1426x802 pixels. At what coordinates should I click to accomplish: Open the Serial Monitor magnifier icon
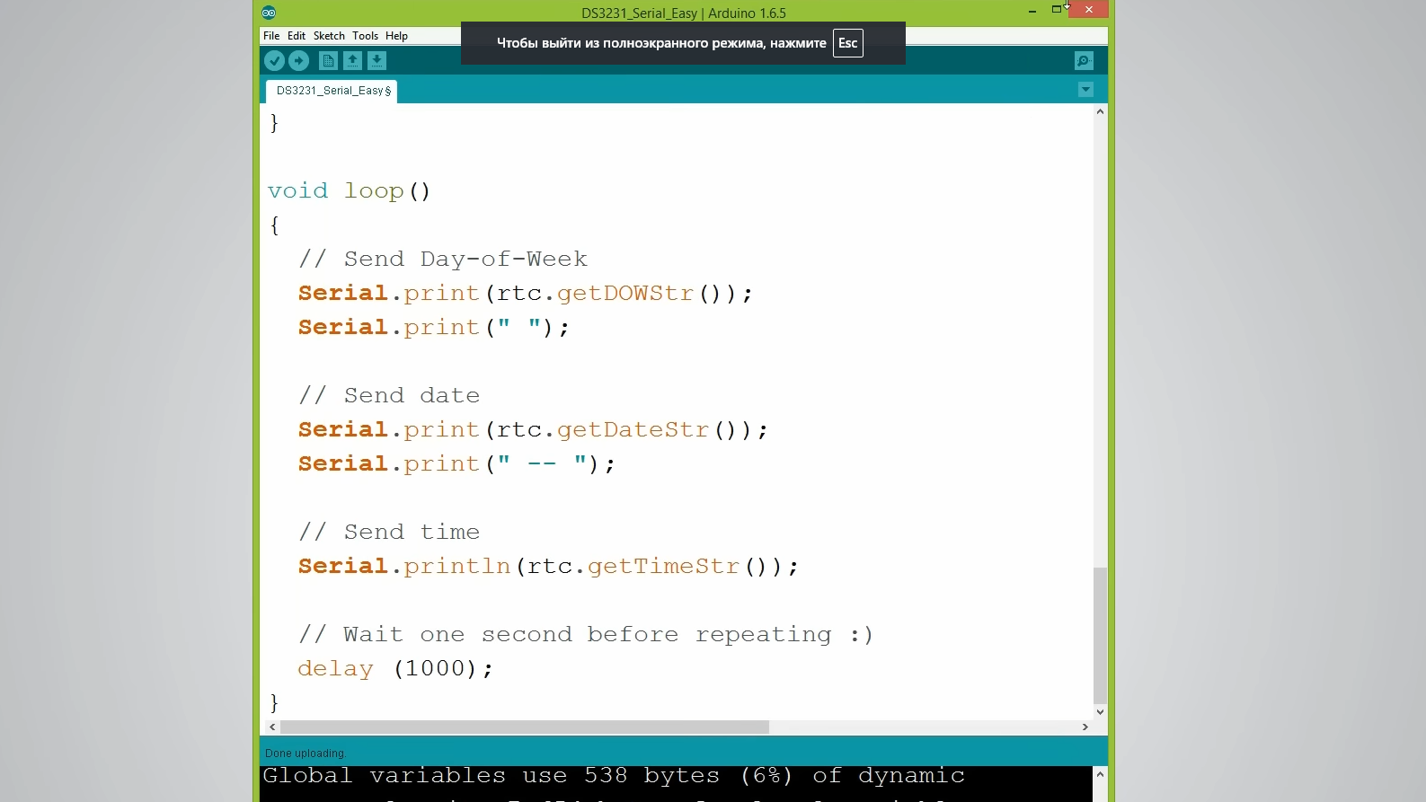click(1084, 60)
